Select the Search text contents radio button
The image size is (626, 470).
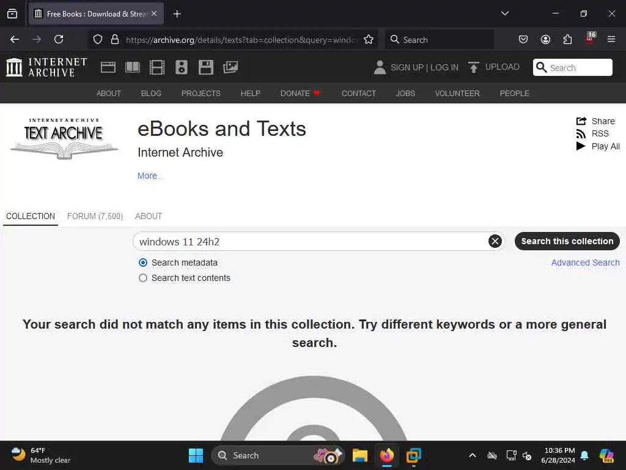(x=143, y=278)
